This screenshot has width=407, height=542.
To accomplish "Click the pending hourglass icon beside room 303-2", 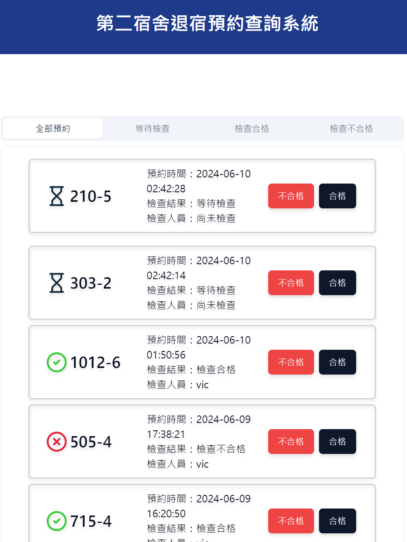I will coord(56,283).
